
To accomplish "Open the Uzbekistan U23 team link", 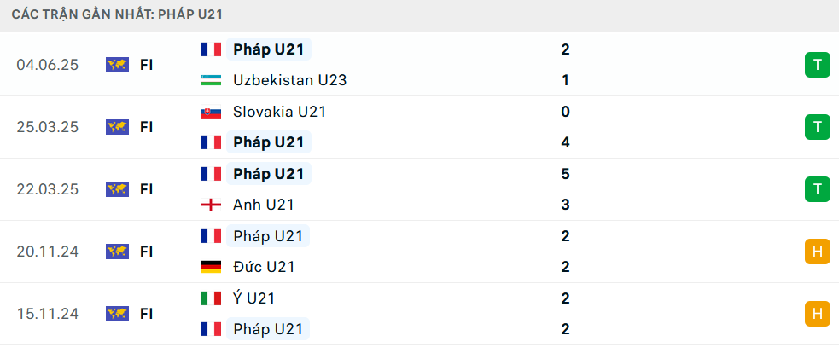I will (289, 80).
